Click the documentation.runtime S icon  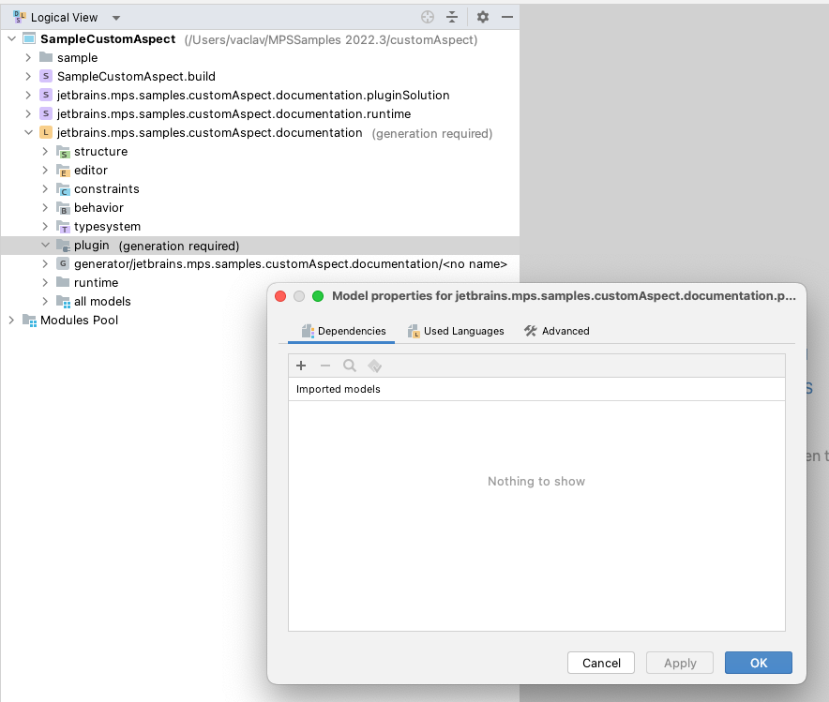pyautogui.click(x=46, y=113)
